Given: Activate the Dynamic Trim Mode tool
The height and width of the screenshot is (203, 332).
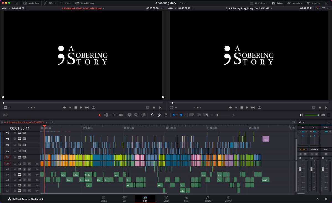Looking at the screenshot, I should pyautogui.click(x=114, y=115).
